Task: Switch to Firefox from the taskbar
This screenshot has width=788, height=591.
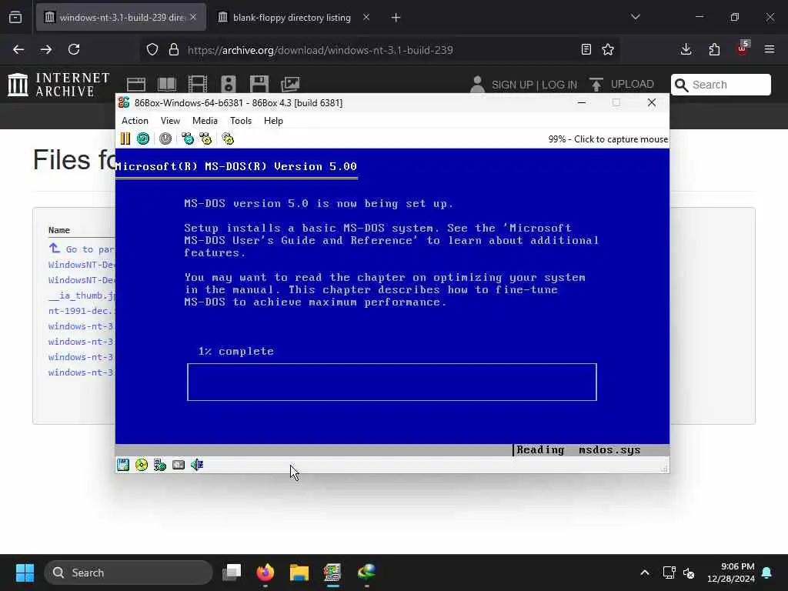Action: point(265,573)
